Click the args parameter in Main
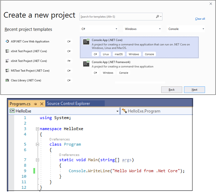 tap(127, 160)
